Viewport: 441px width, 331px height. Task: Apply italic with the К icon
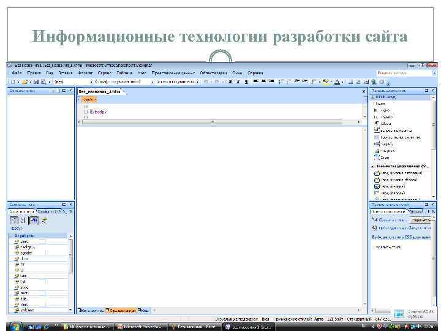click(238, 82)
